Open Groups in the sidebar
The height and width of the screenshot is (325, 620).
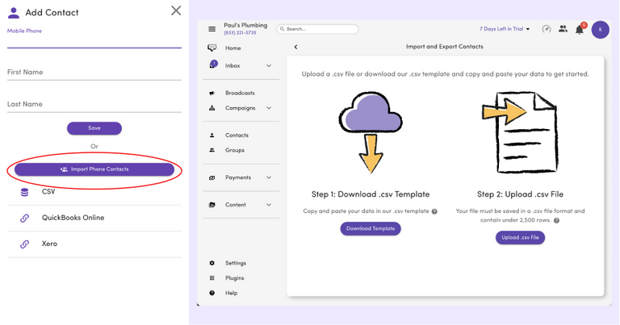tap(235, 151)
